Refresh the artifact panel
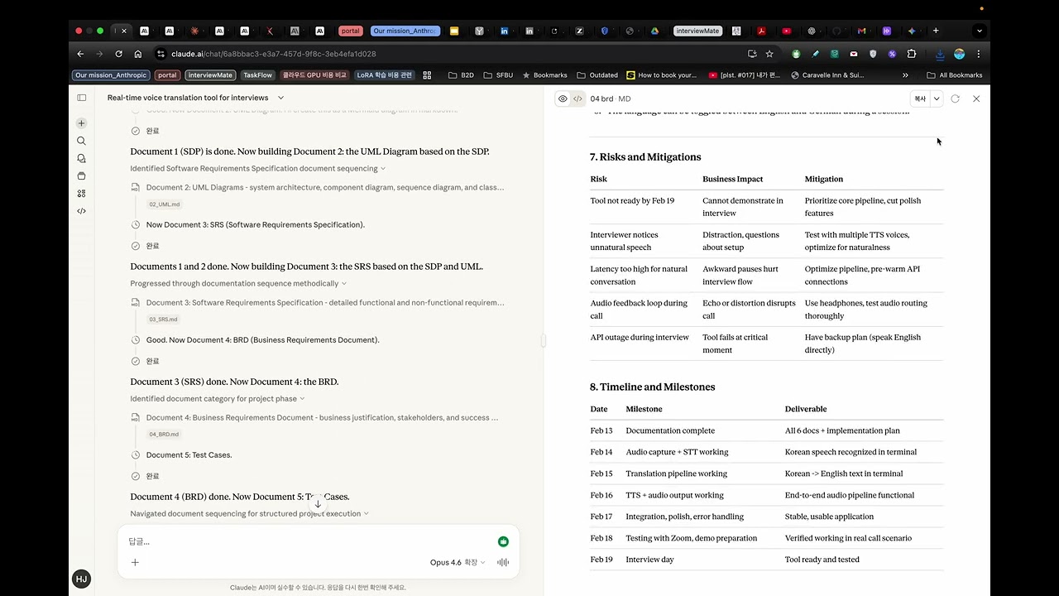The image size is (1059, 596). tap(956, 99)
